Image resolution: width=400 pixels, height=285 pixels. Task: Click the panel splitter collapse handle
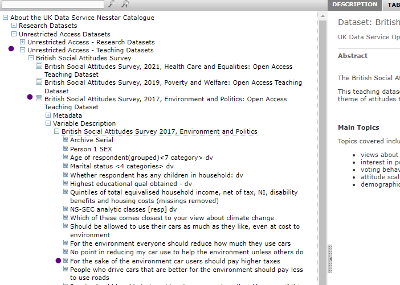(x=330, y=259)
